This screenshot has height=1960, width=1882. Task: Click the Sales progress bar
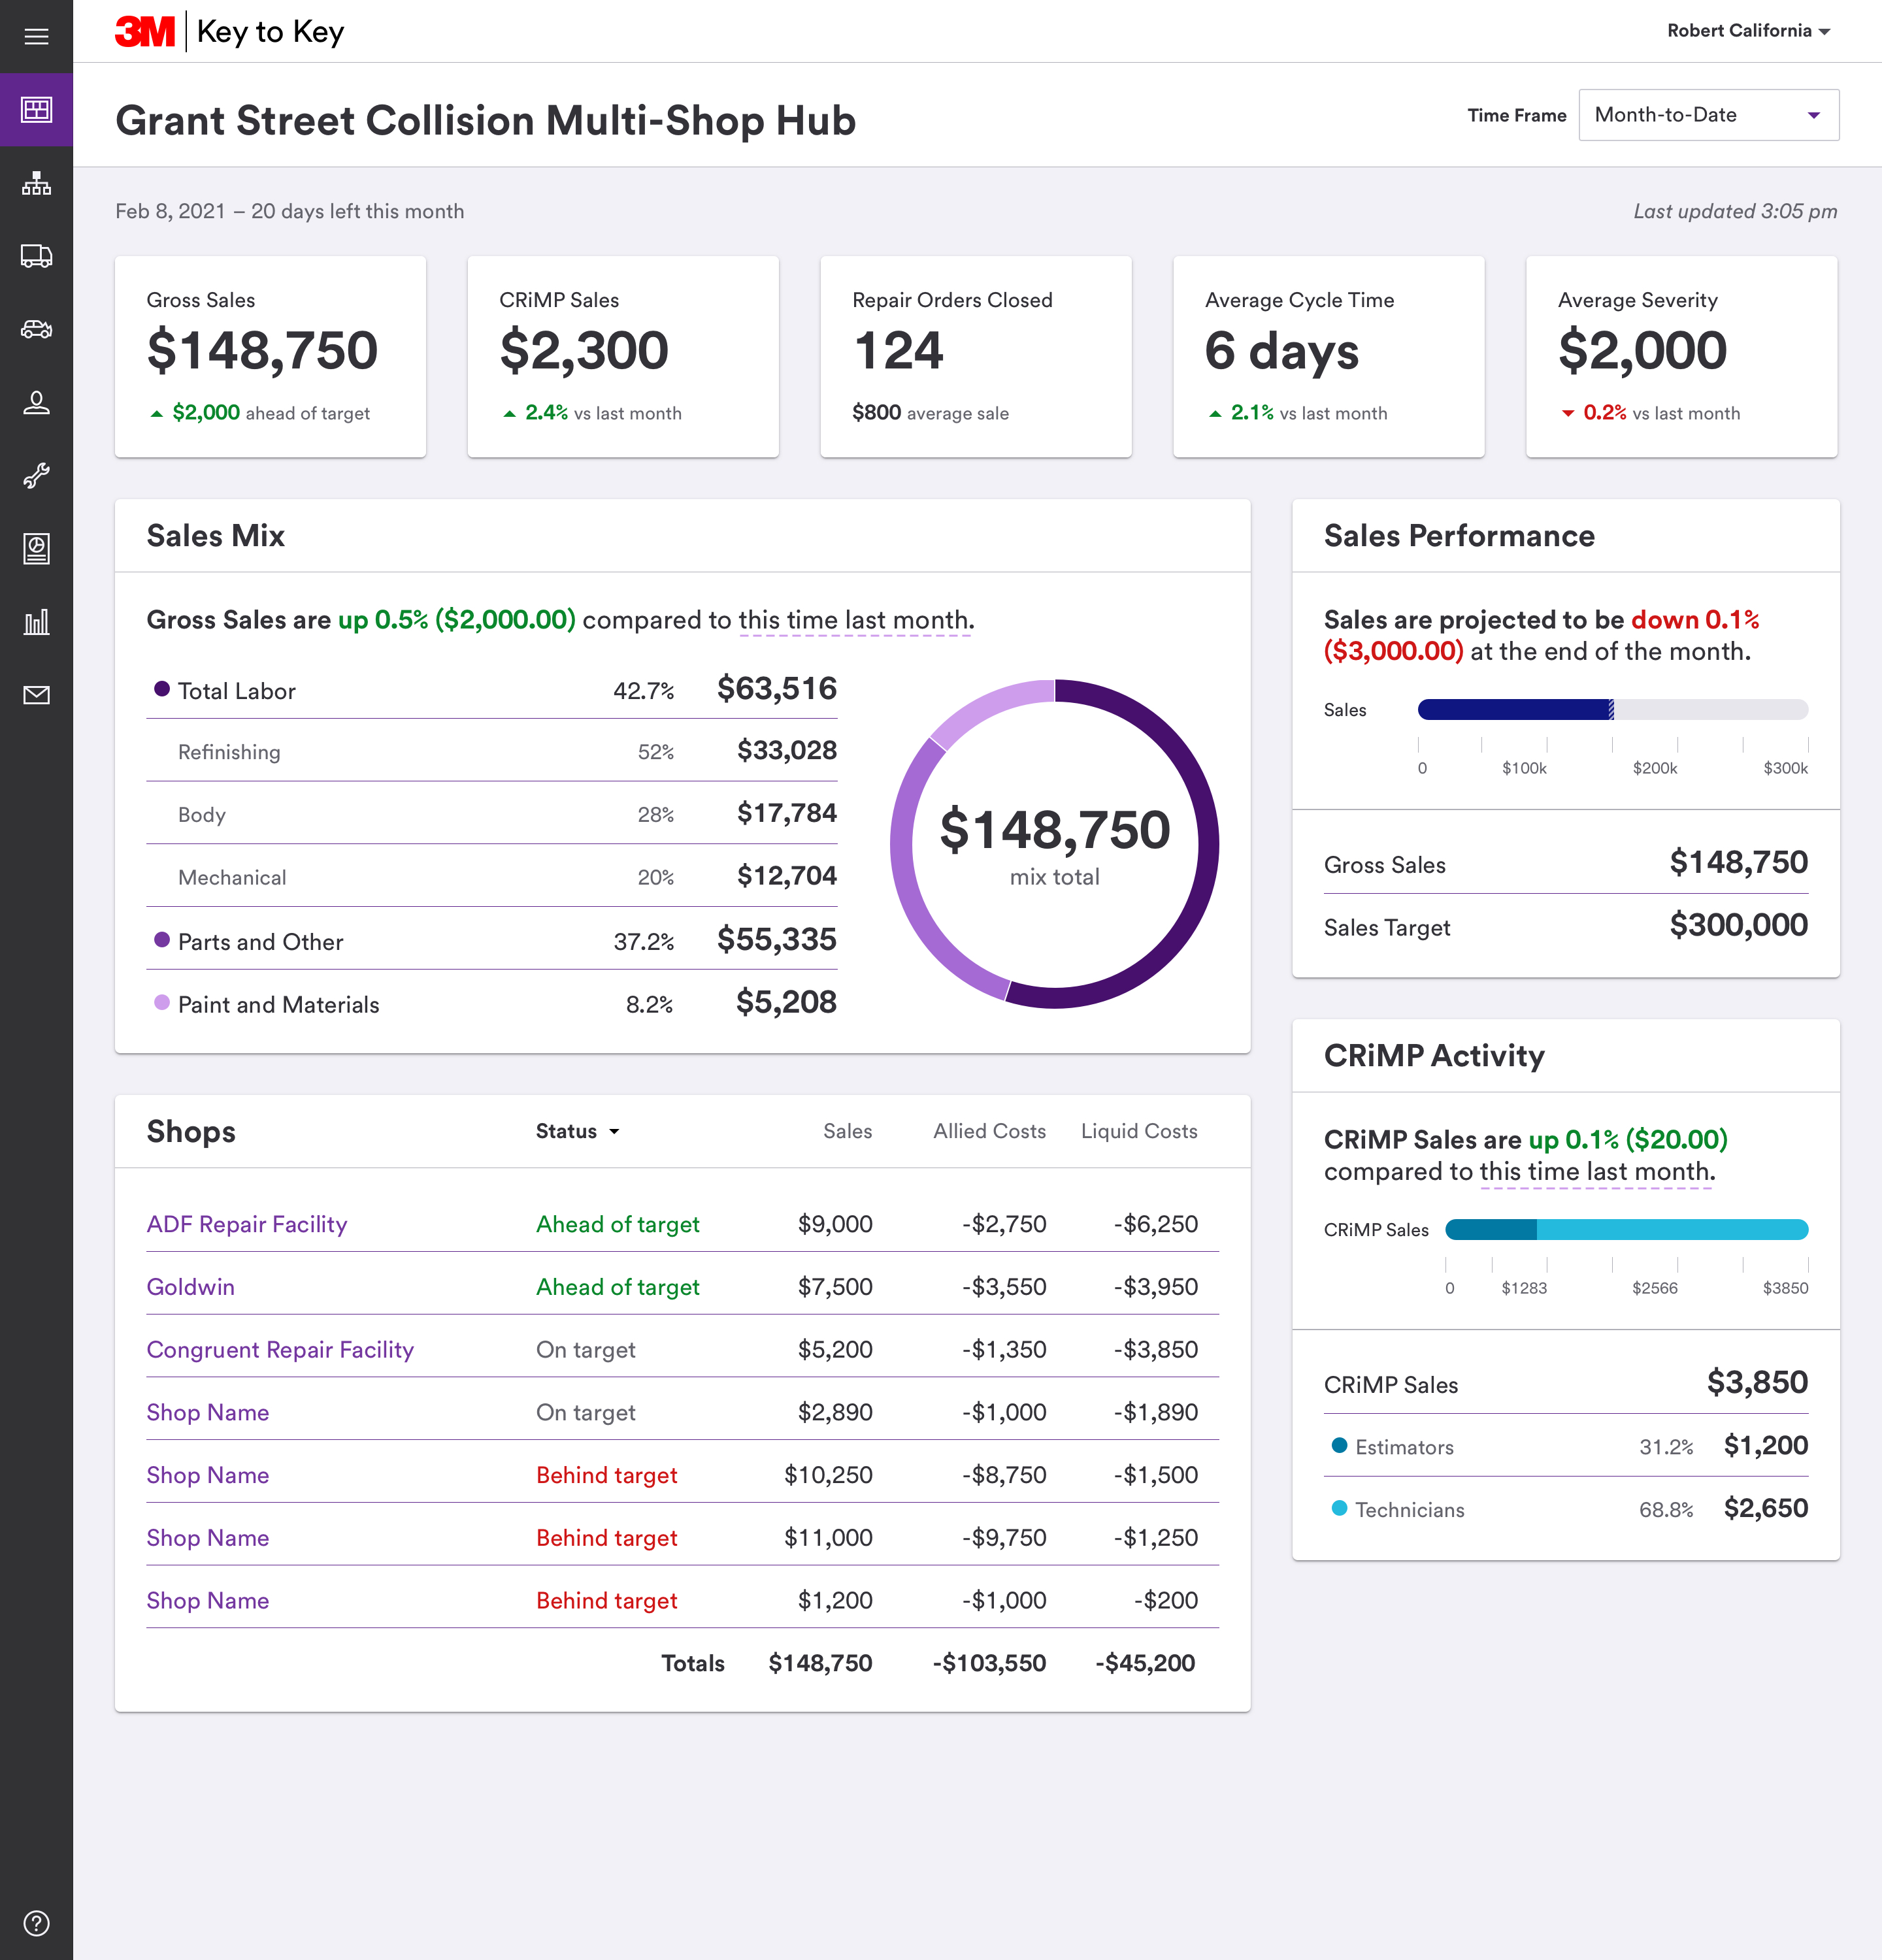(1612, 710)
